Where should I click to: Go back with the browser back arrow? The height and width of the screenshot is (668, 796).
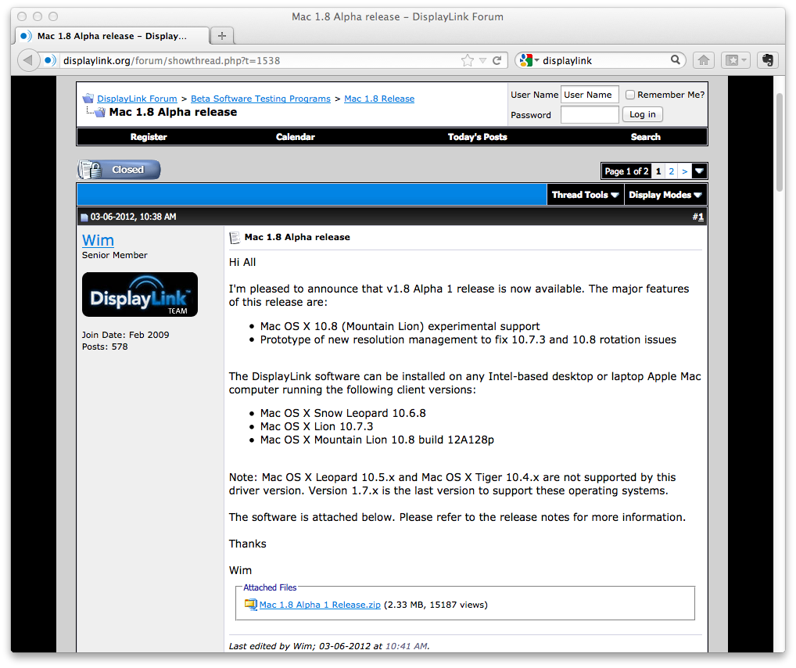click(x=28, y=60)
